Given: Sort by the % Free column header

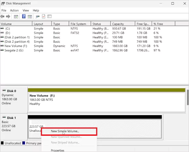Looking at the screenshot, I should (x=163, y=24).
